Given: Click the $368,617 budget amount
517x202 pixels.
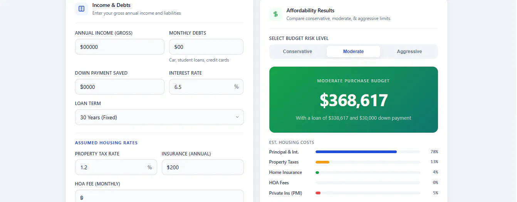Looking at the screenshot, I should point(354,100).
